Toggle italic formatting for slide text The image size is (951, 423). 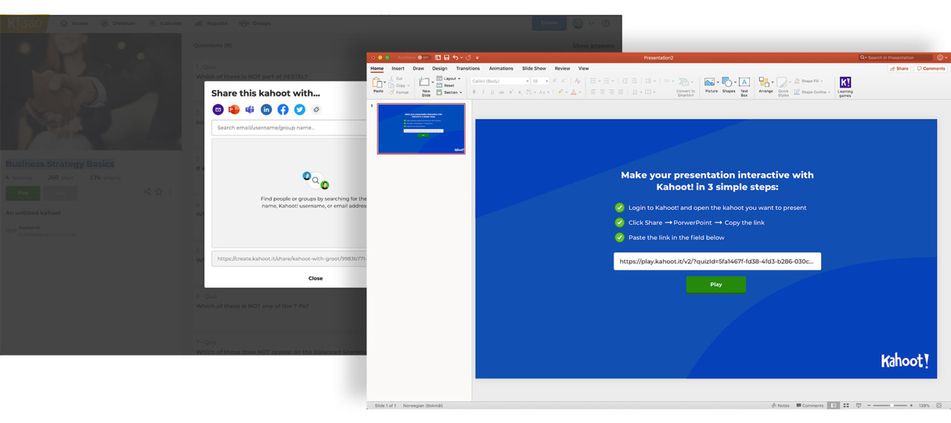[x=482, y=91]
